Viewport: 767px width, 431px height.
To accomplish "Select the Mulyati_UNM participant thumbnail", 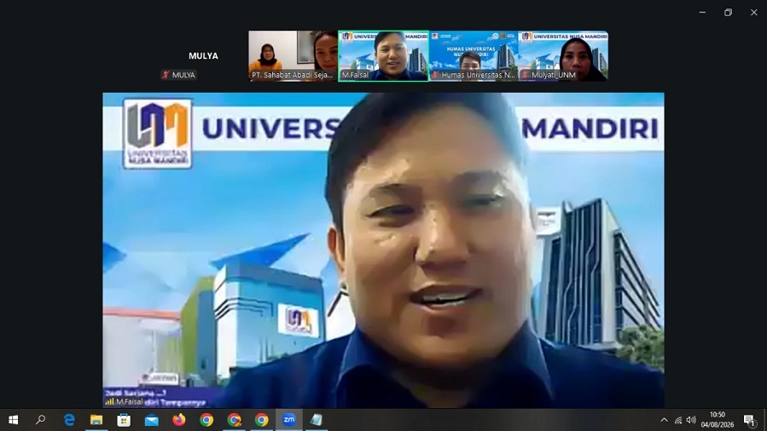I will 563,55.
